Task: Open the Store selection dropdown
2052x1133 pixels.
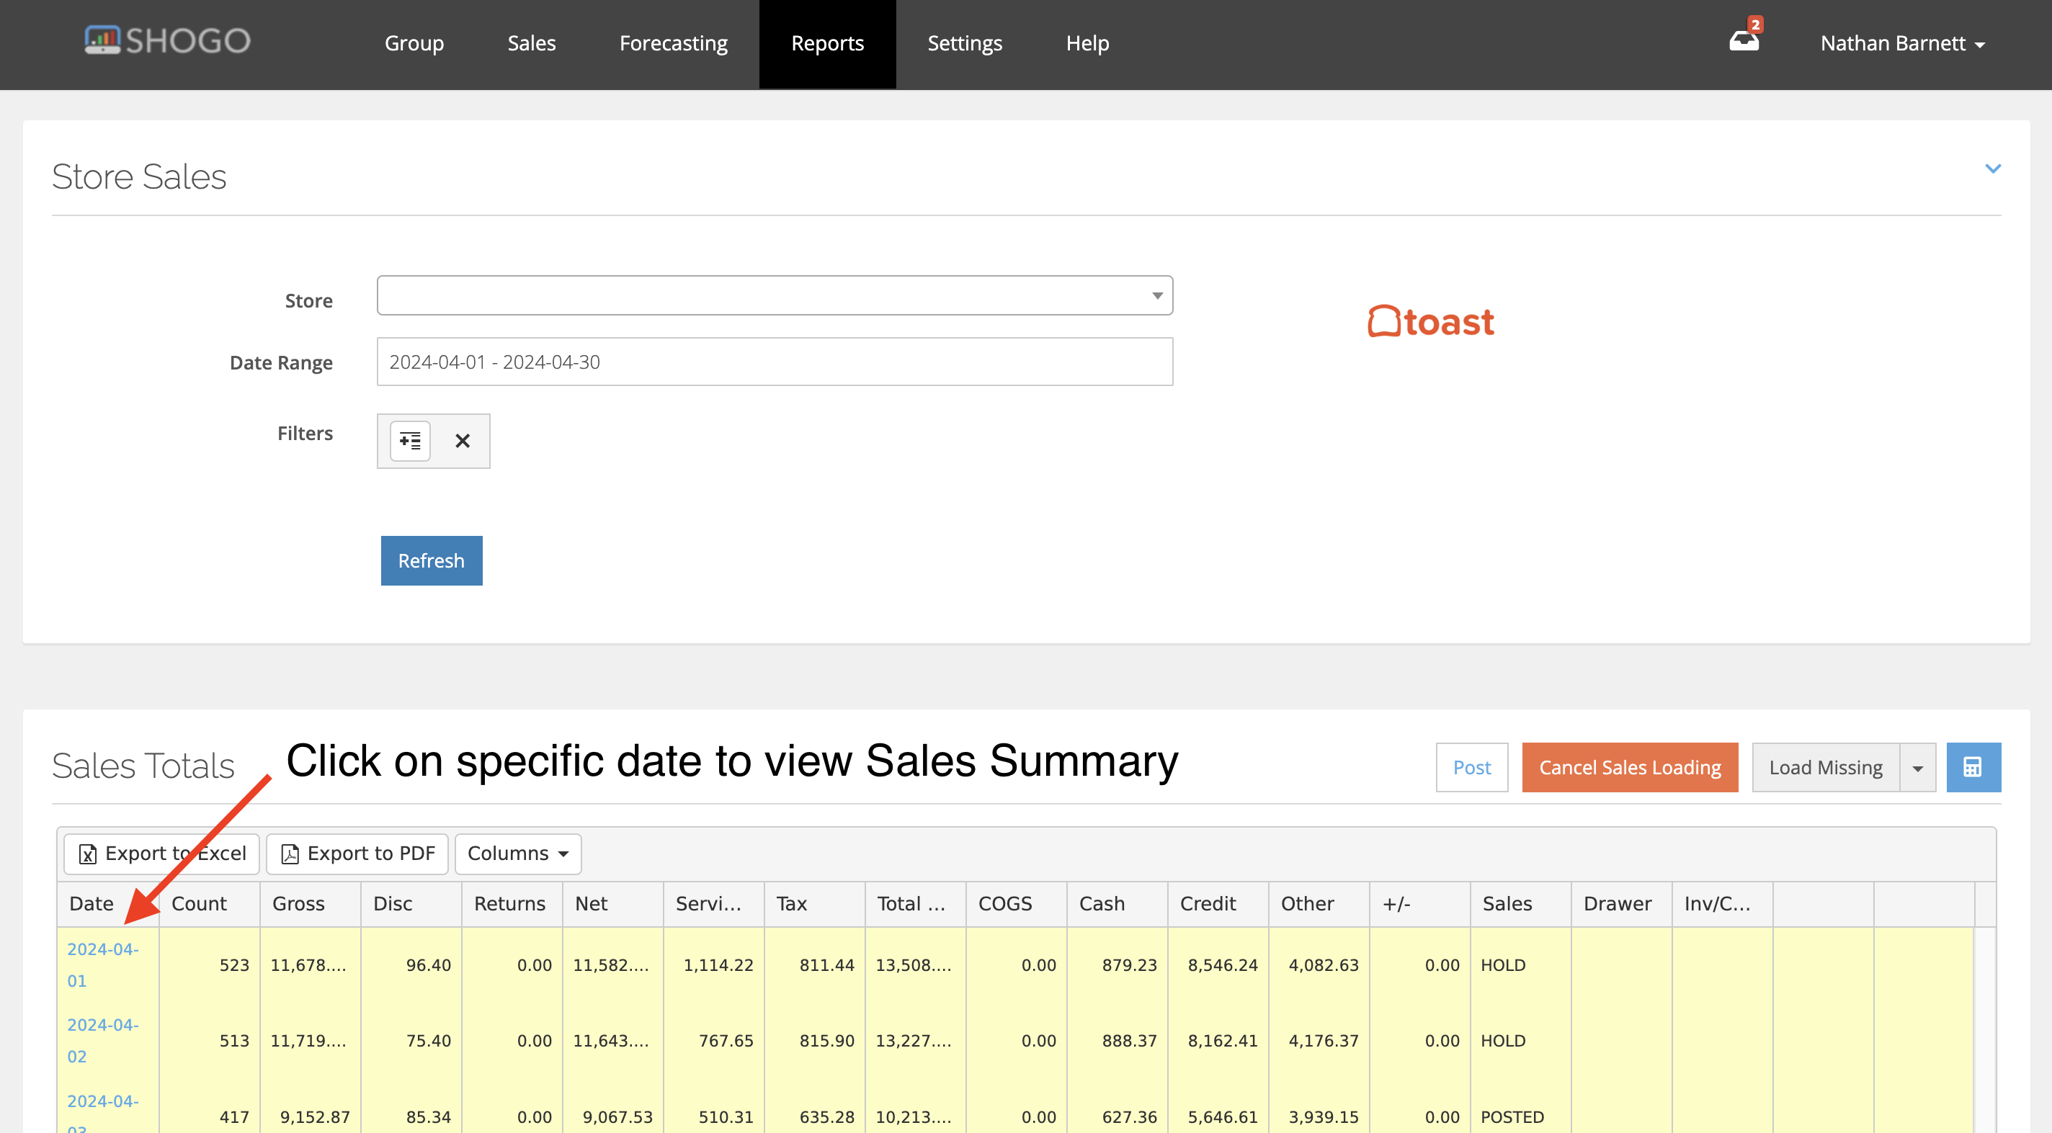Action: click(1156, 295)
